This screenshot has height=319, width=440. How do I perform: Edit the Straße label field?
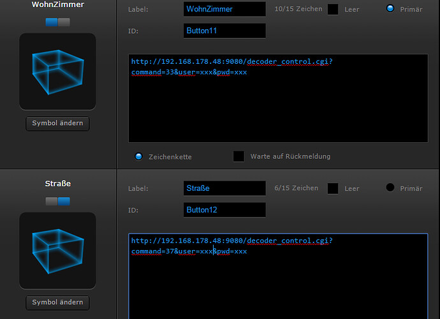pyautogui.click(x=224, y=188)
